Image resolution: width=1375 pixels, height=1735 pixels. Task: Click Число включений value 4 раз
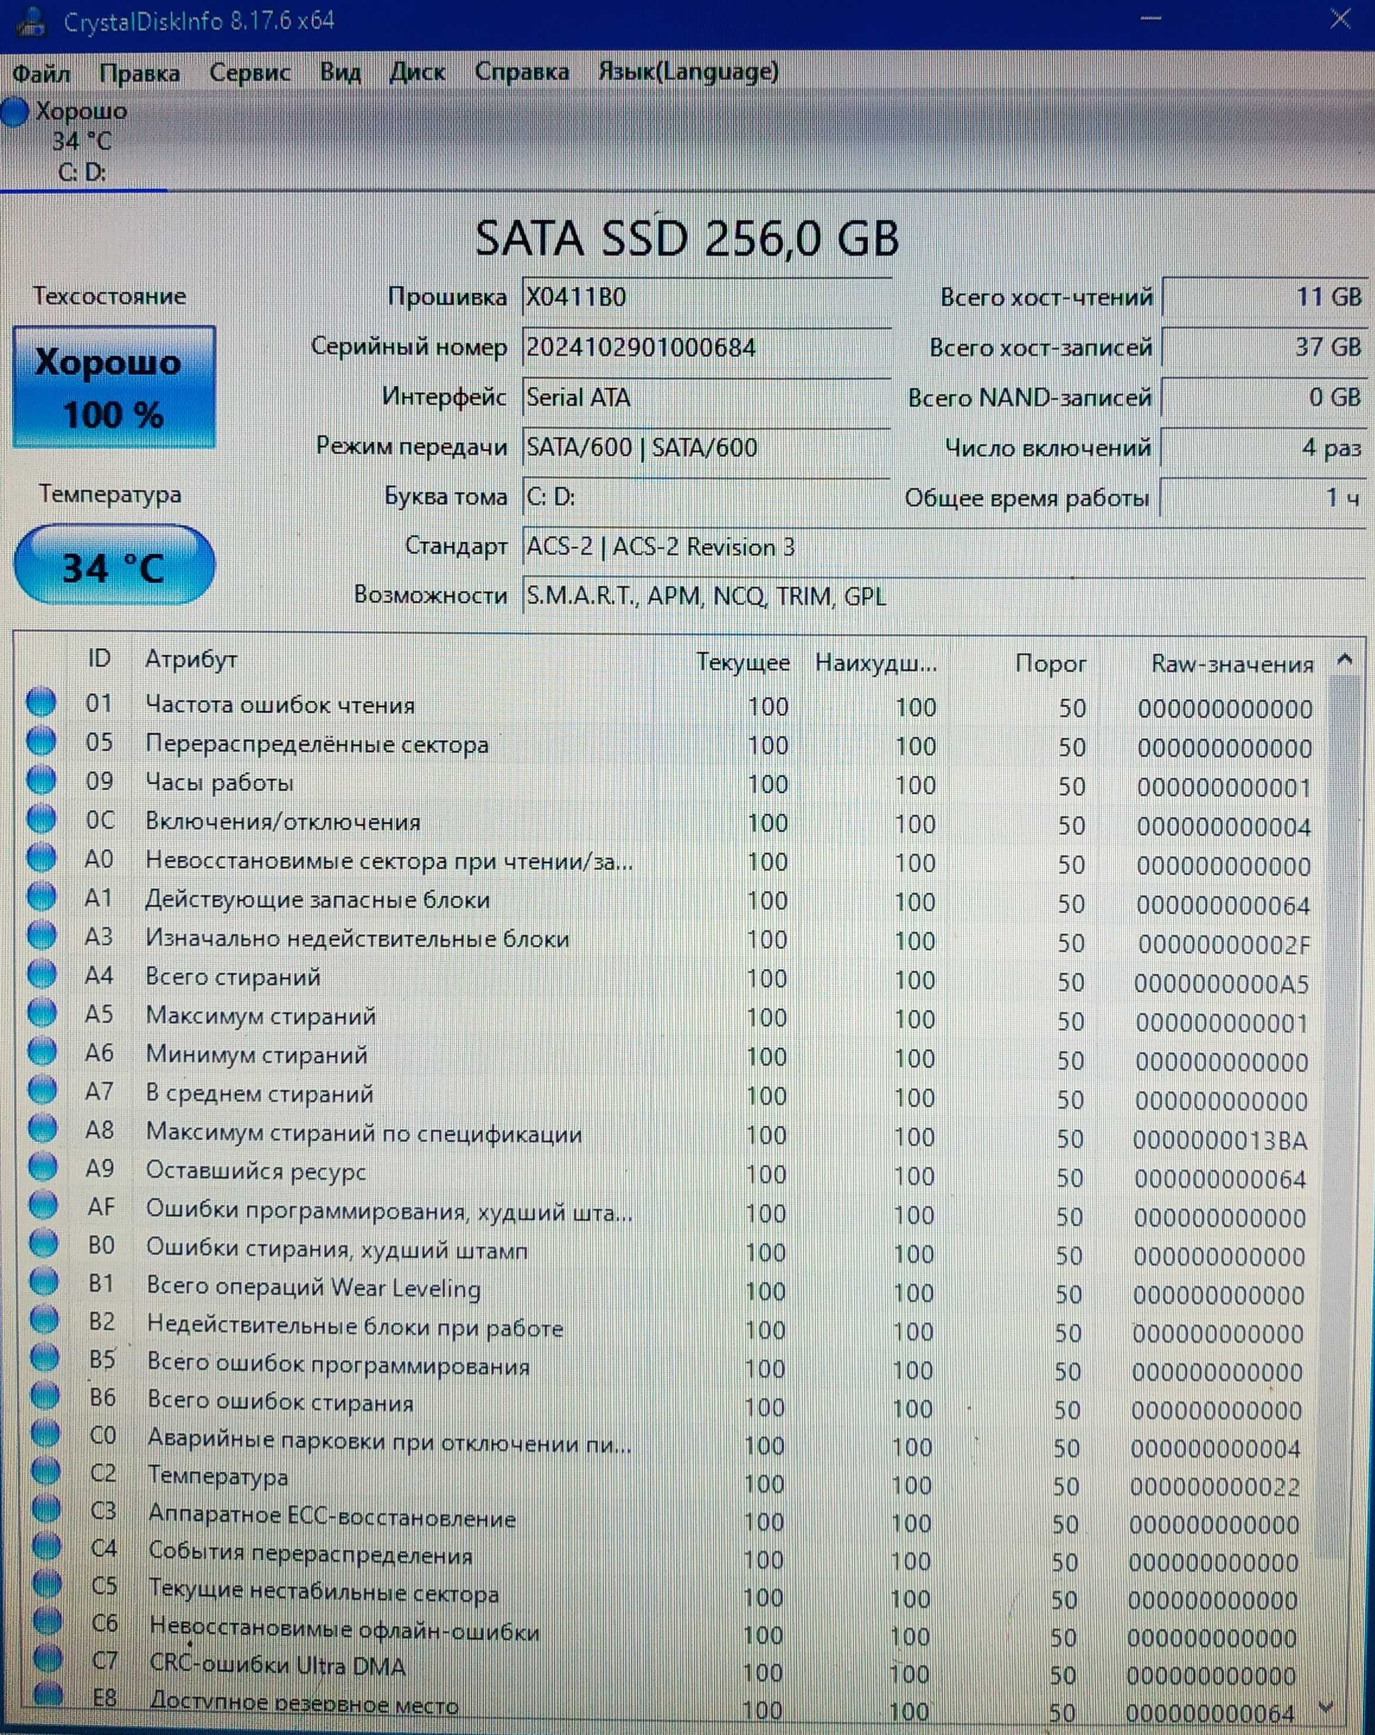[x=1263, y=448]
